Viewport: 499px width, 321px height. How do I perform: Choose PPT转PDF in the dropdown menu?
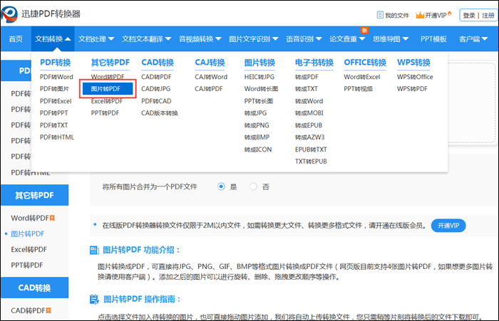pyautogui.click(x=105, y=113)
